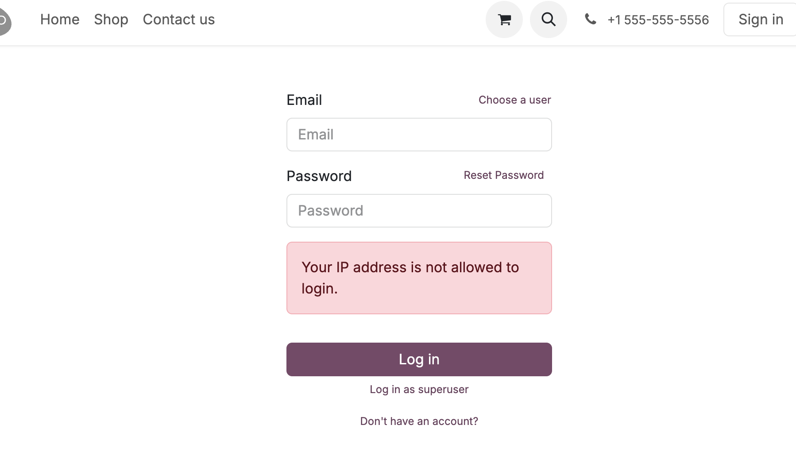Focus the Password input field
The width and height of the screenshot is (796, 471).
(419, 211)
